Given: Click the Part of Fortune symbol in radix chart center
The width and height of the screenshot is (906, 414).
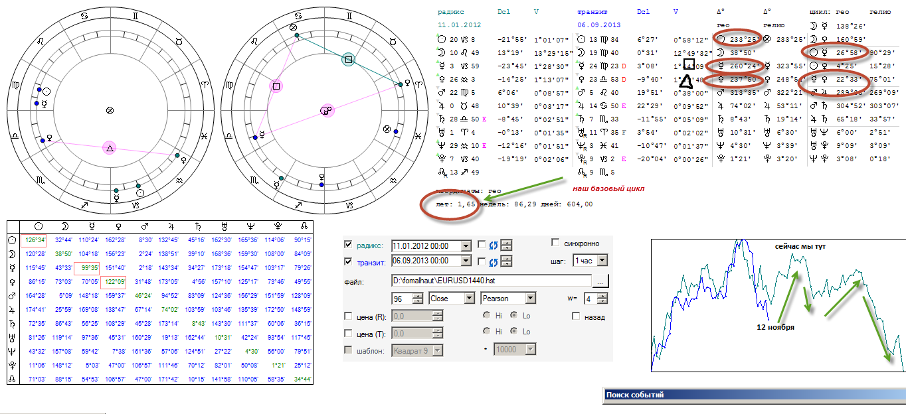Looking at the screenshot, I should click(111, 110).
